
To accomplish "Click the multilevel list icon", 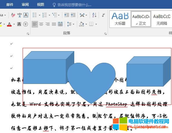I will tap(55, 15).
